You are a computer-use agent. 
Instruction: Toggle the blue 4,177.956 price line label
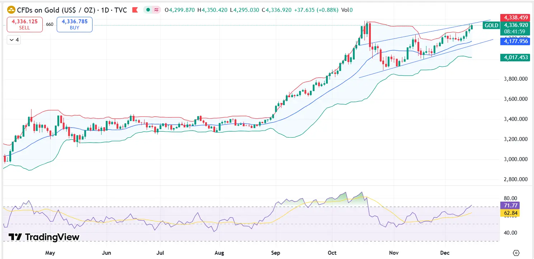point(515,41)
